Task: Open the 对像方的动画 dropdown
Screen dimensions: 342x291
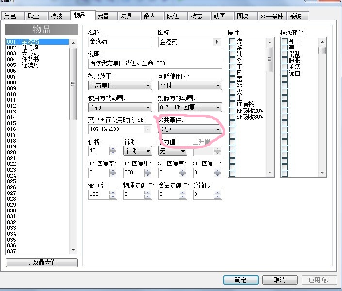Action: pyautogui.click(x=190, y=107)
